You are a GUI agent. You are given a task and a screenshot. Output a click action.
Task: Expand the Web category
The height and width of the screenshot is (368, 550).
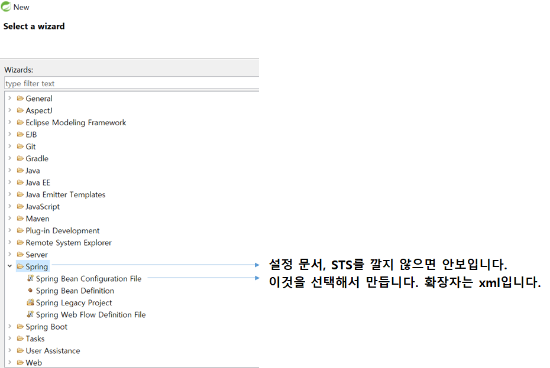pos(10,363)
